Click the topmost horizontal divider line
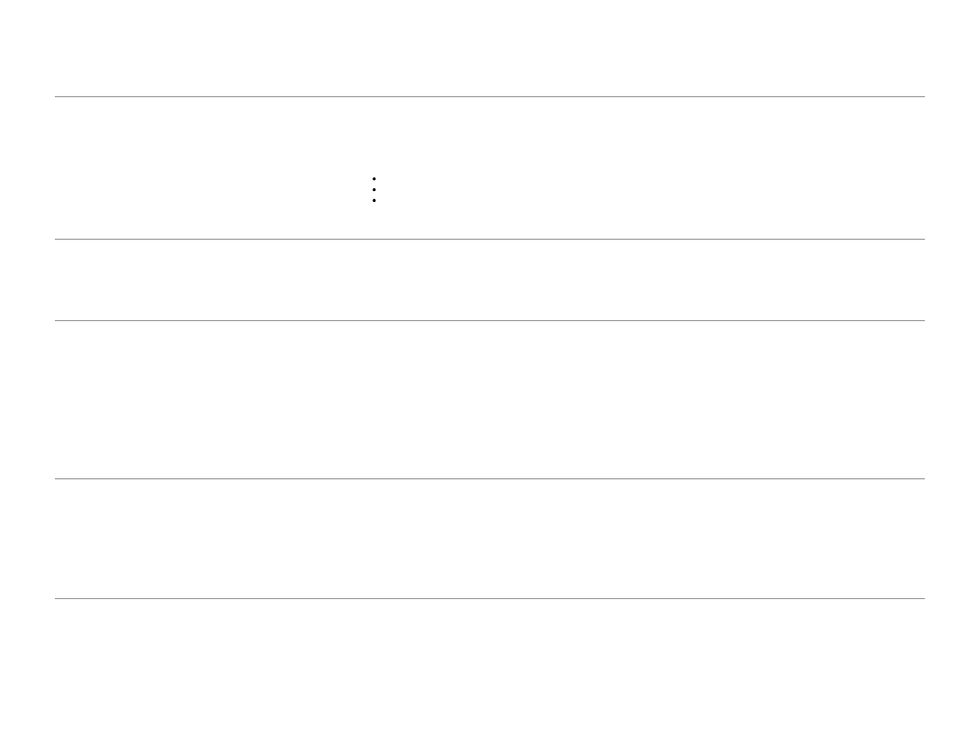Screen dimensions: 968x747 coord(489,97)
